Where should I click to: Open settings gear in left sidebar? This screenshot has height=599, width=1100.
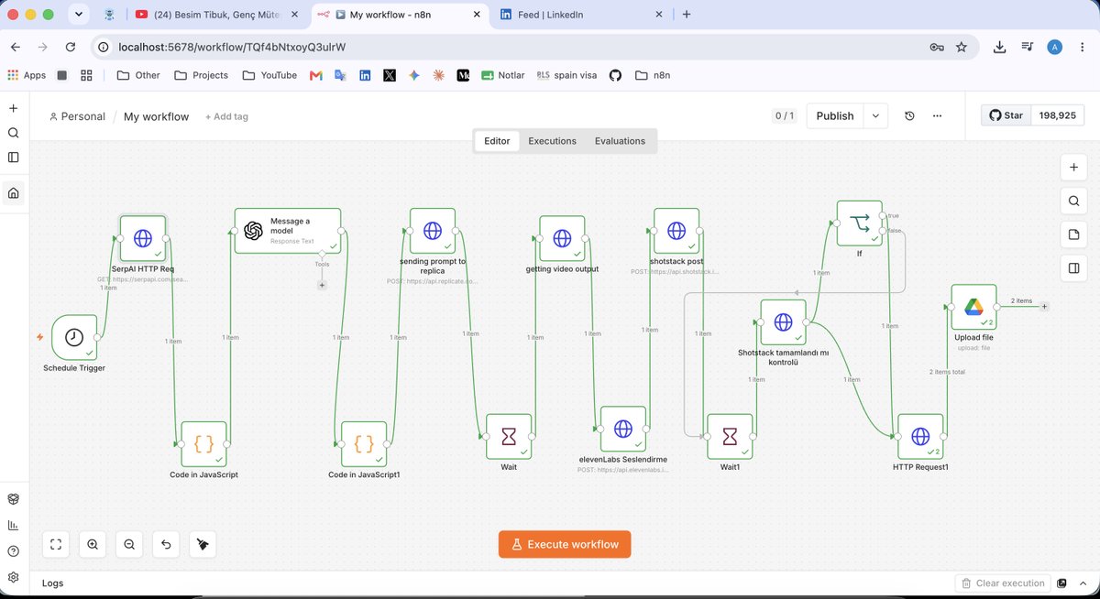tap(14, 577)
